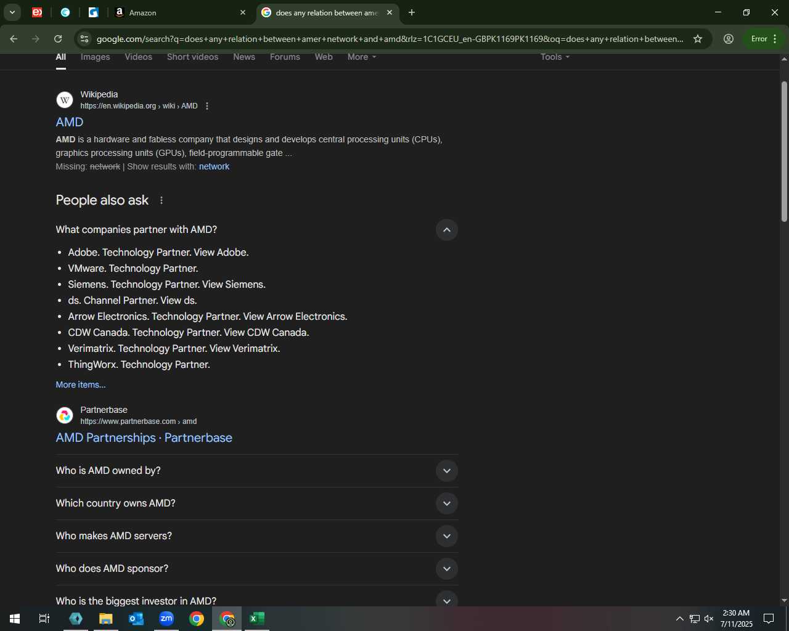This screenshot has width=789, height=631.
Task: Open Excel from taskbar
Action: point(257,619)
